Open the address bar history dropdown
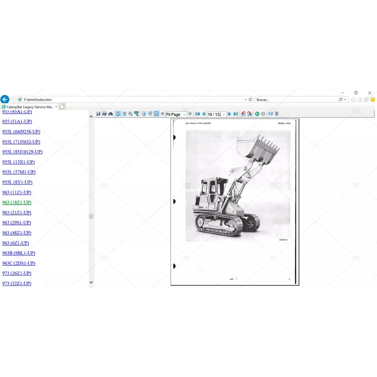 tap(245, 100)
